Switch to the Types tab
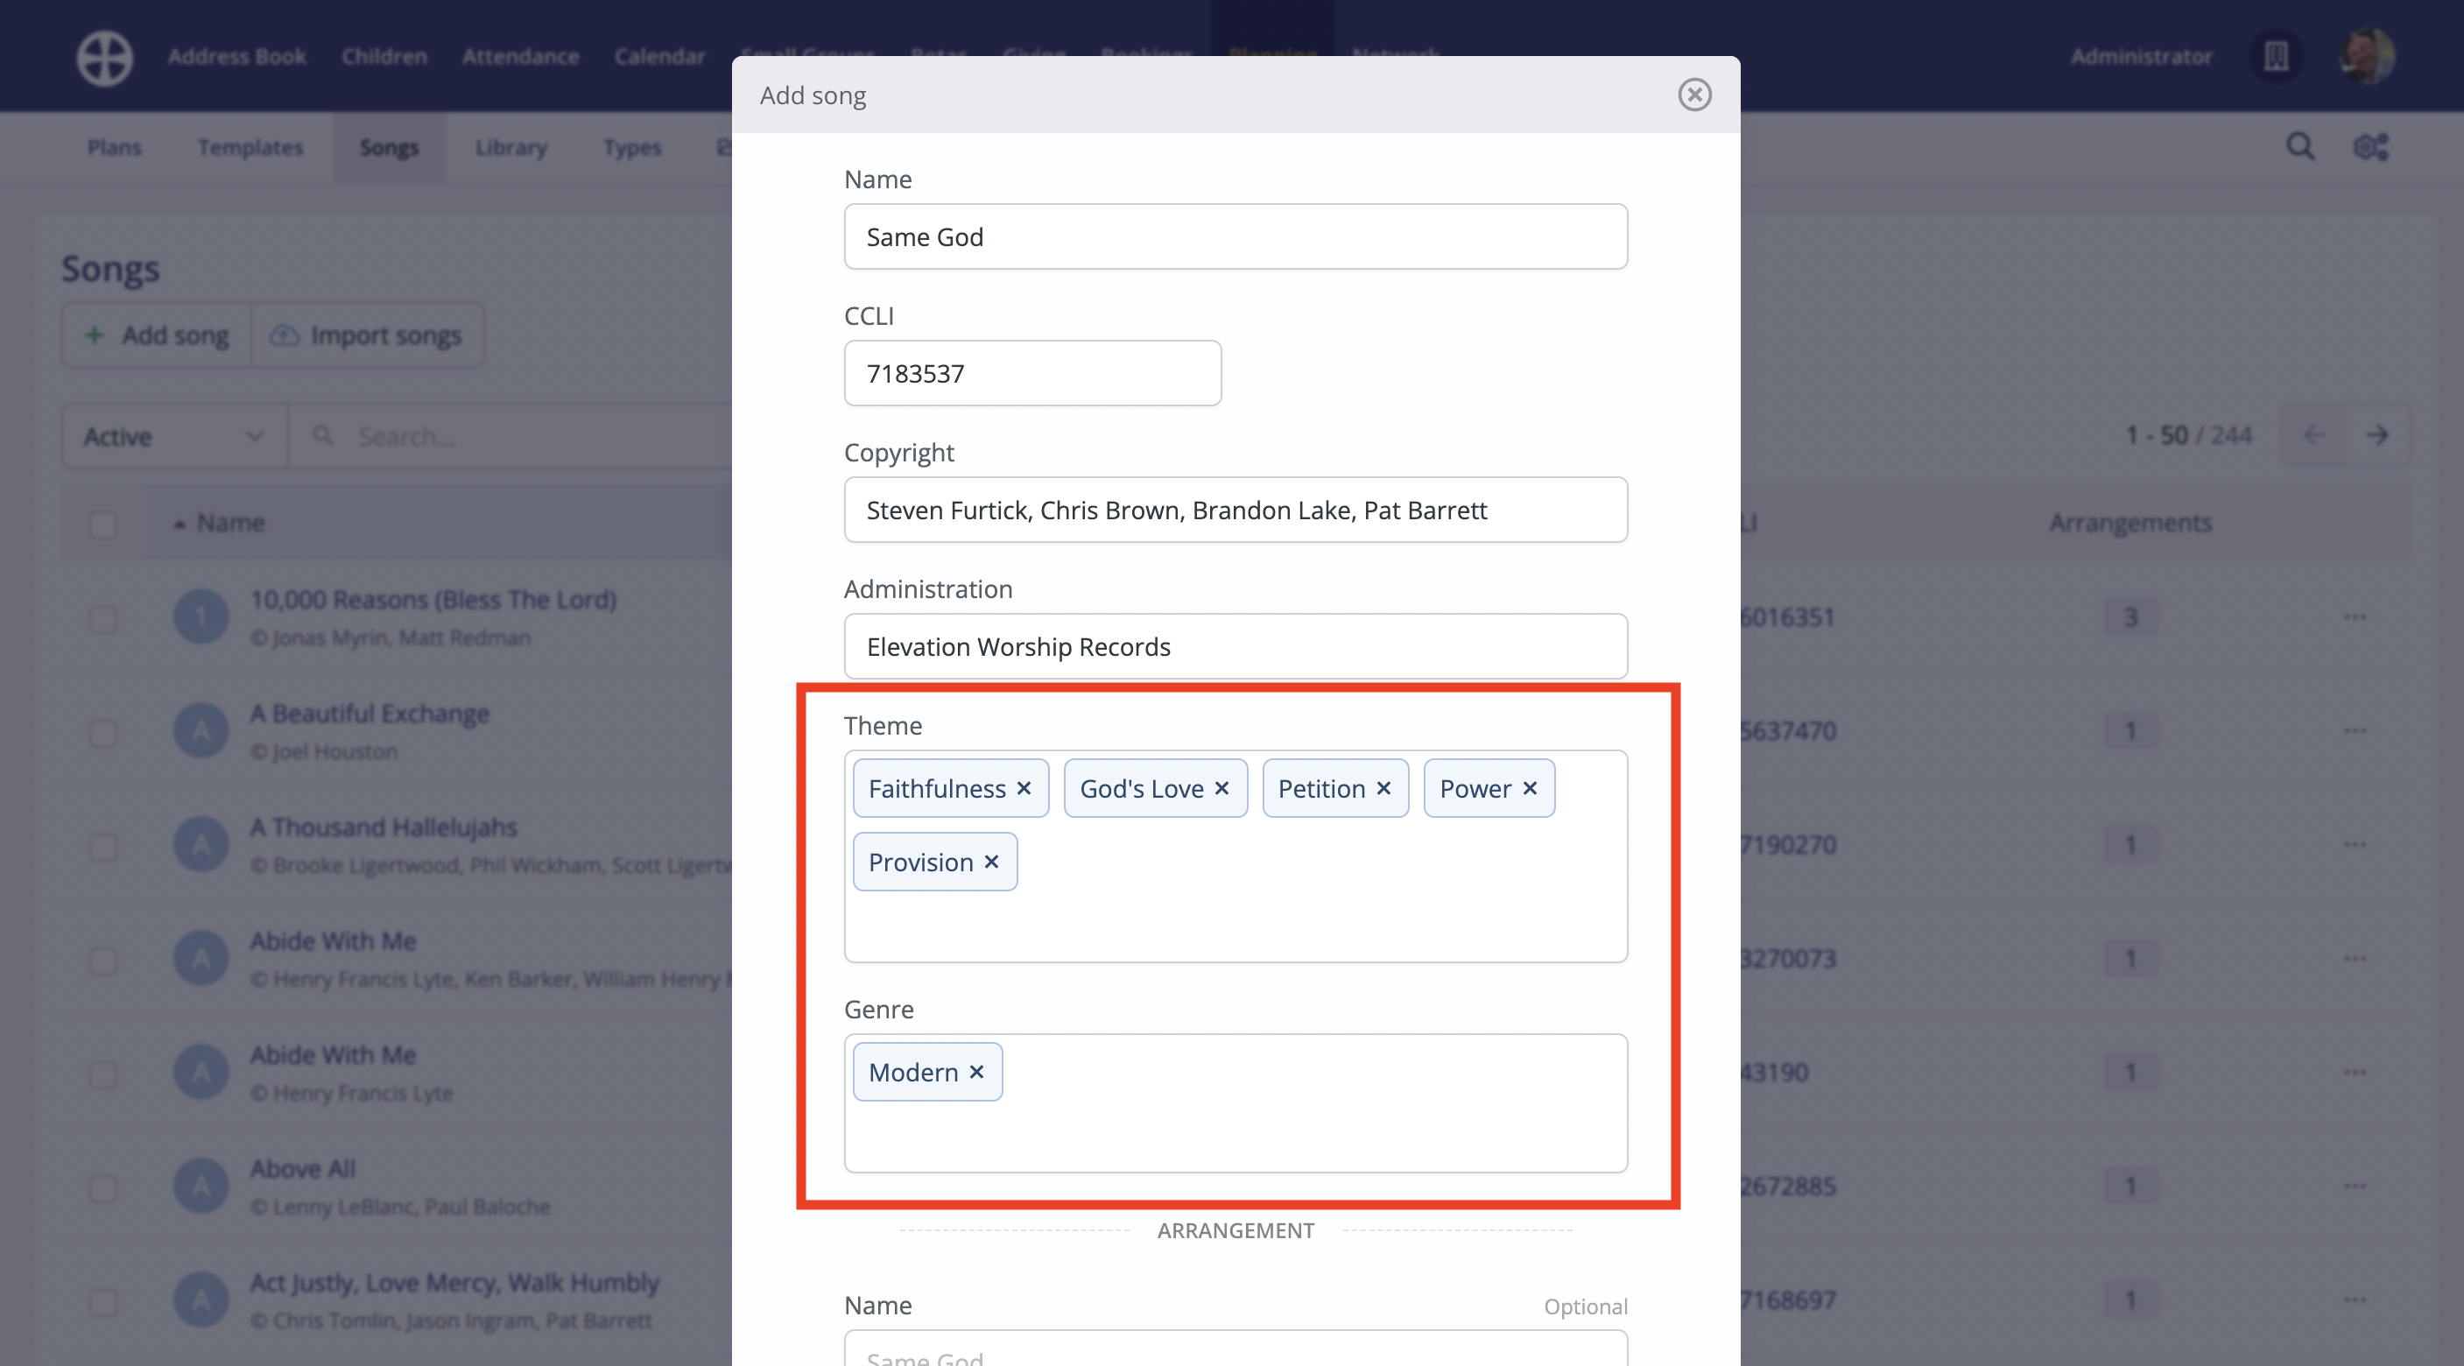The height and width of the screenshot is (1366, 2464). click(631, 147)
